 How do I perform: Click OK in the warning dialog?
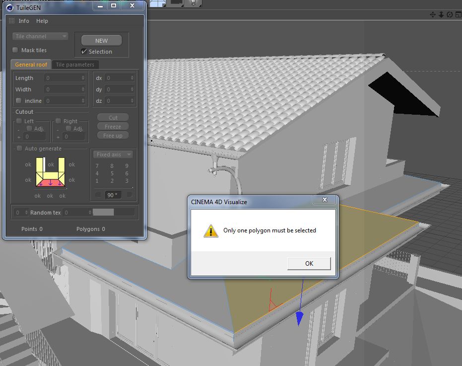(309, 263)
